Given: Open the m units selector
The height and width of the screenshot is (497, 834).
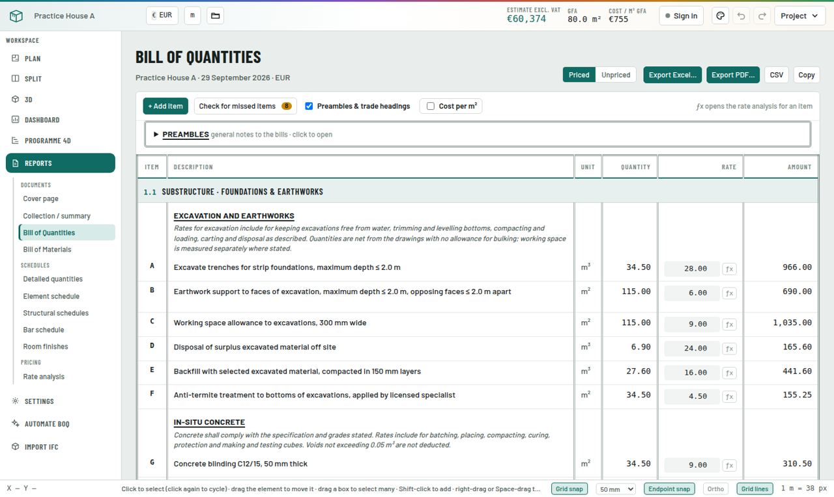Looking at the screenshot, I should click(x=192, y=16).
